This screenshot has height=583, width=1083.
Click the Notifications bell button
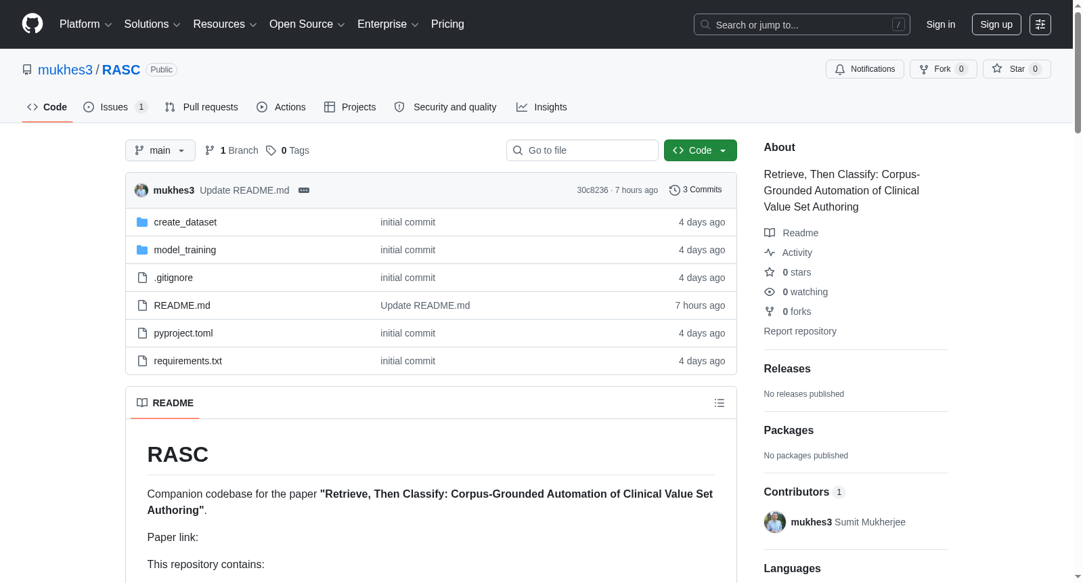pyautogui.click(x=864, y=69)
